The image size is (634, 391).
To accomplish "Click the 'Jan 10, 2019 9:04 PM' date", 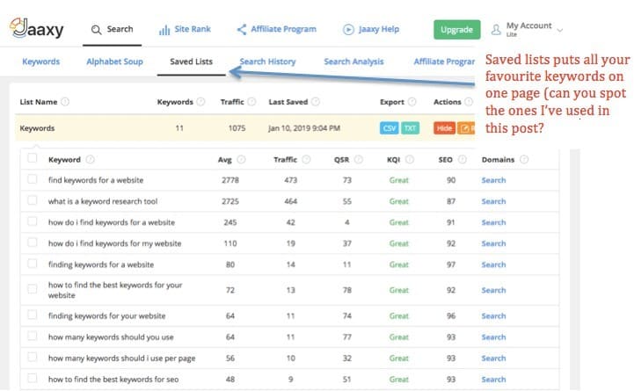I will [x=303, y=128].
